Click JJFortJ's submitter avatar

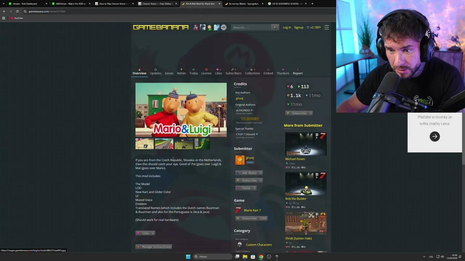click(240, 160)
